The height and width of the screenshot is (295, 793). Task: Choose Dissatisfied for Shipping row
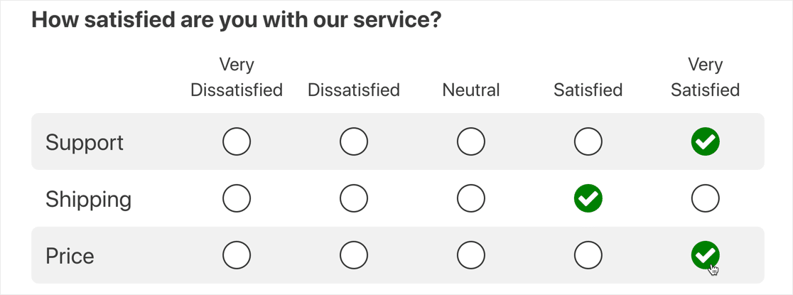coord(354,199)
